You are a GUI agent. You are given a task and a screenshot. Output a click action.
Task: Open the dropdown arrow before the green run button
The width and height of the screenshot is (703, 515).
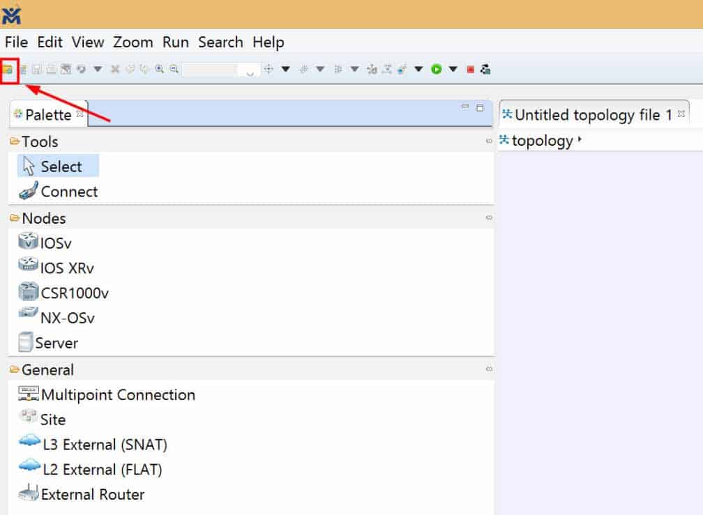(418, 69)
